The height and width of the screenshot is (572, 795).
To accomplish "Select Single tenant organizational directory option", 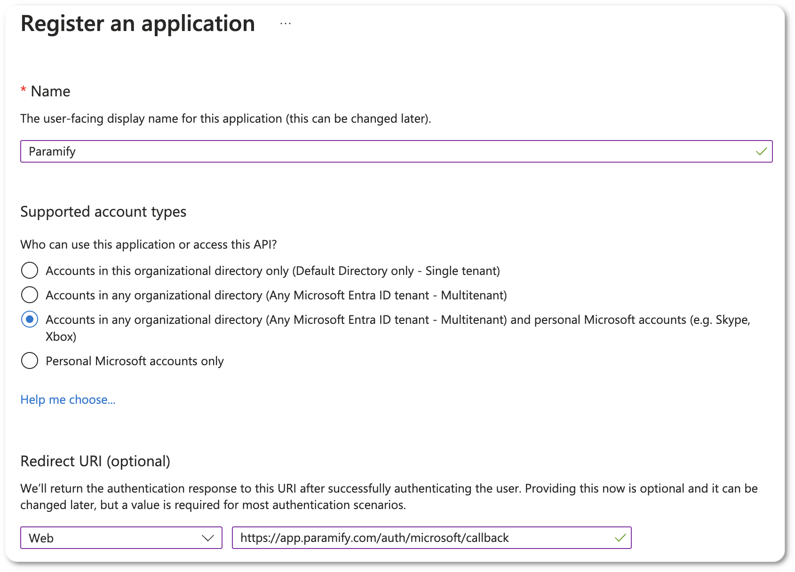I will click(30, 270).
